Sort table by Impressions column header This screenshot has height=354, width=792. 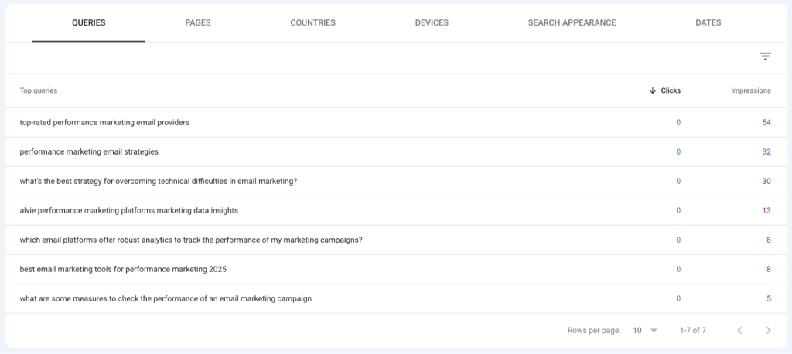tap(750, 90)
